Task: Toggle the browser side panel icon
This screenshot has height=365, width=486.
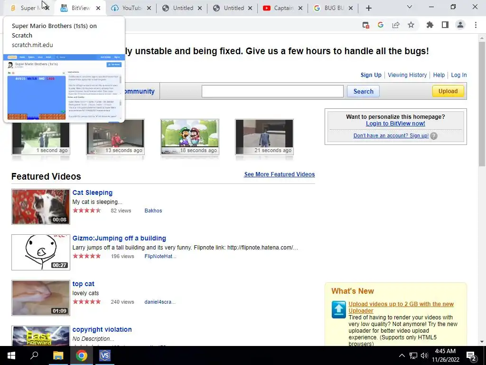Action: coord(445,25)
